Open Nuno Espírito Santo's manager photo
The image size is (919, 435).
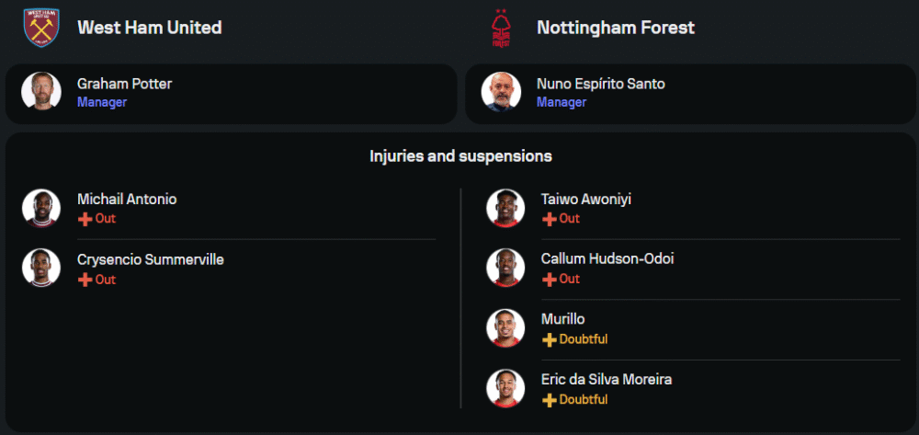501,92
